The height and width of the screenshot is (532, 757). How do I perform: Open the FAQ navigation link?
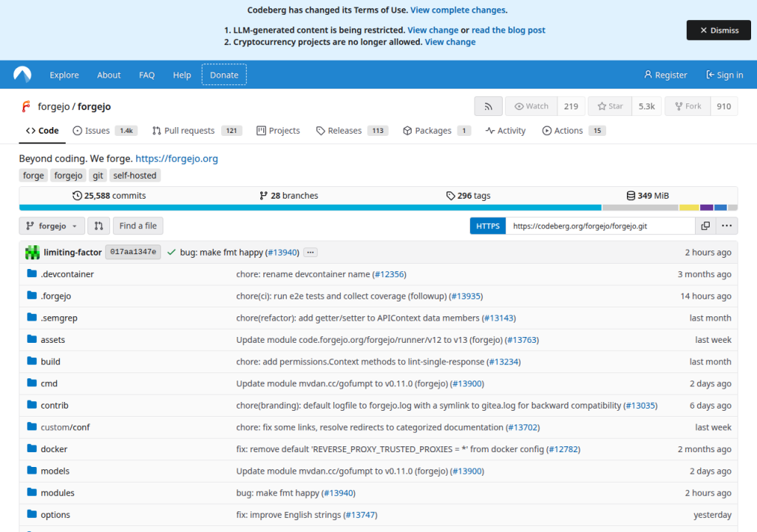147,75
